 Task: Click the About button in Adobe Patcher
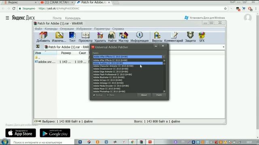[144, 95]
